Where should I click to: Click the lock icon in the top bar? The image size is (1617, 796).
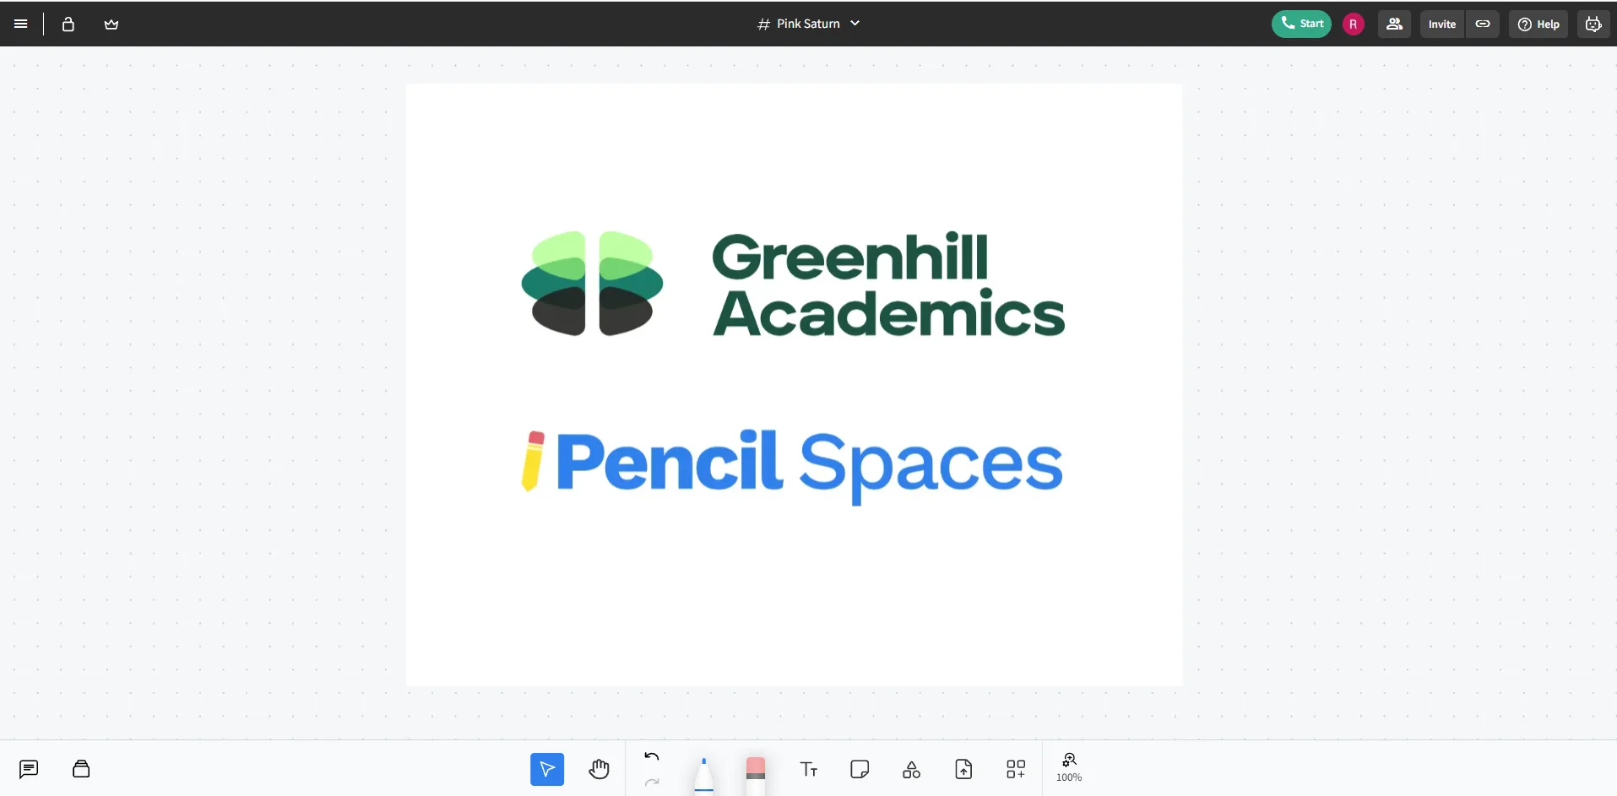pyautogui.click(x=68, y=24)
